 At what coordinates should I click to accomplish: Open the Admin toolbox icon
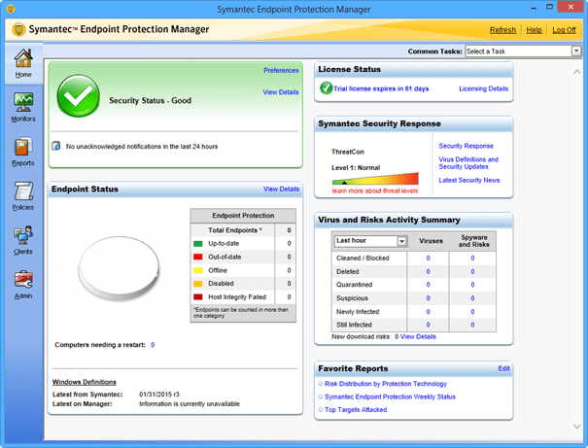(23, 282)
